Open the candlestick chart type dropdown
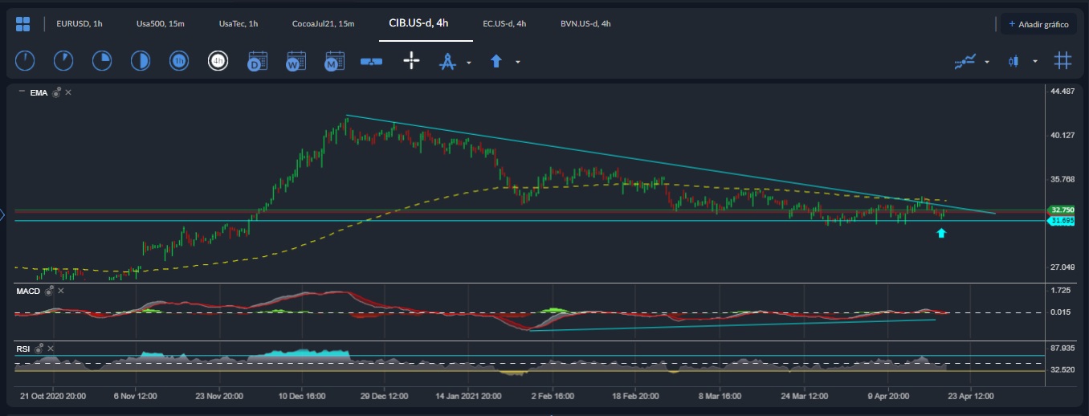This screenshot has height=416, width=1089. (x=1034, y=62)
